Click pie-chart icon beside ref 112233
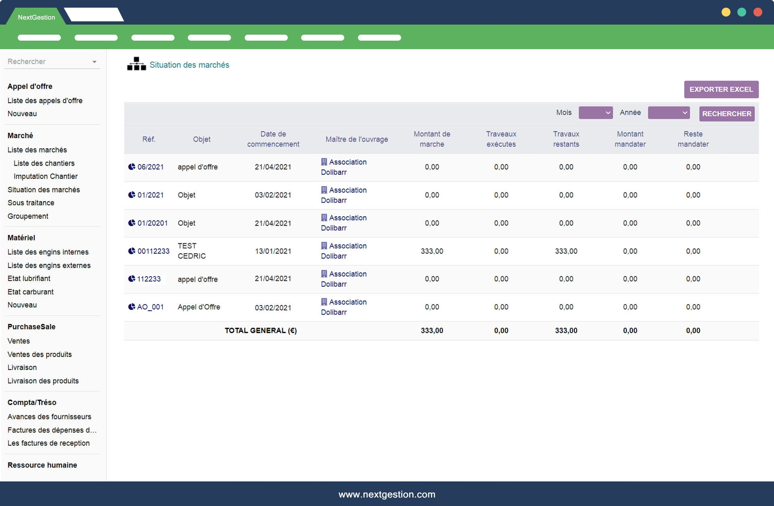This screenshot has width=774, height=506. pos(132,279)
